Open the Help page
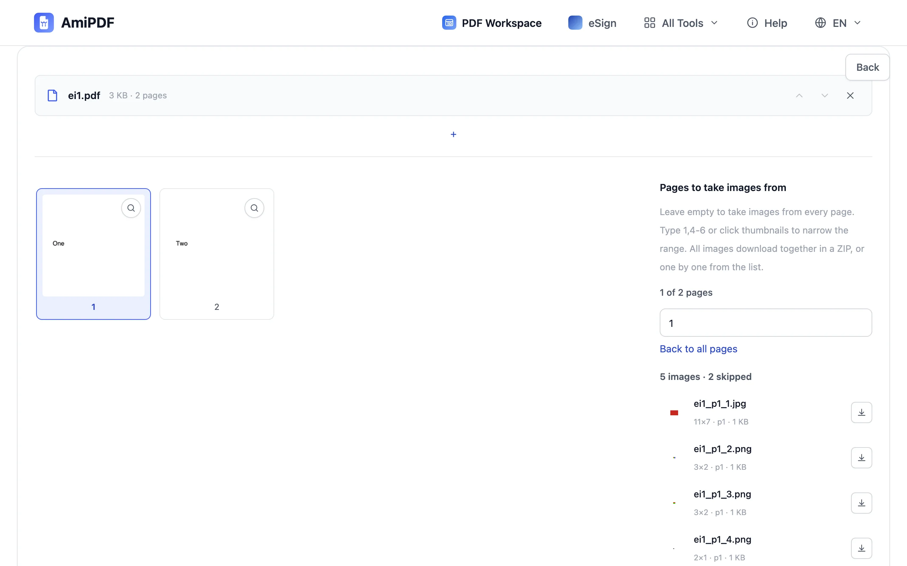This screenshot has width=907, height=566. pos(767,23)
